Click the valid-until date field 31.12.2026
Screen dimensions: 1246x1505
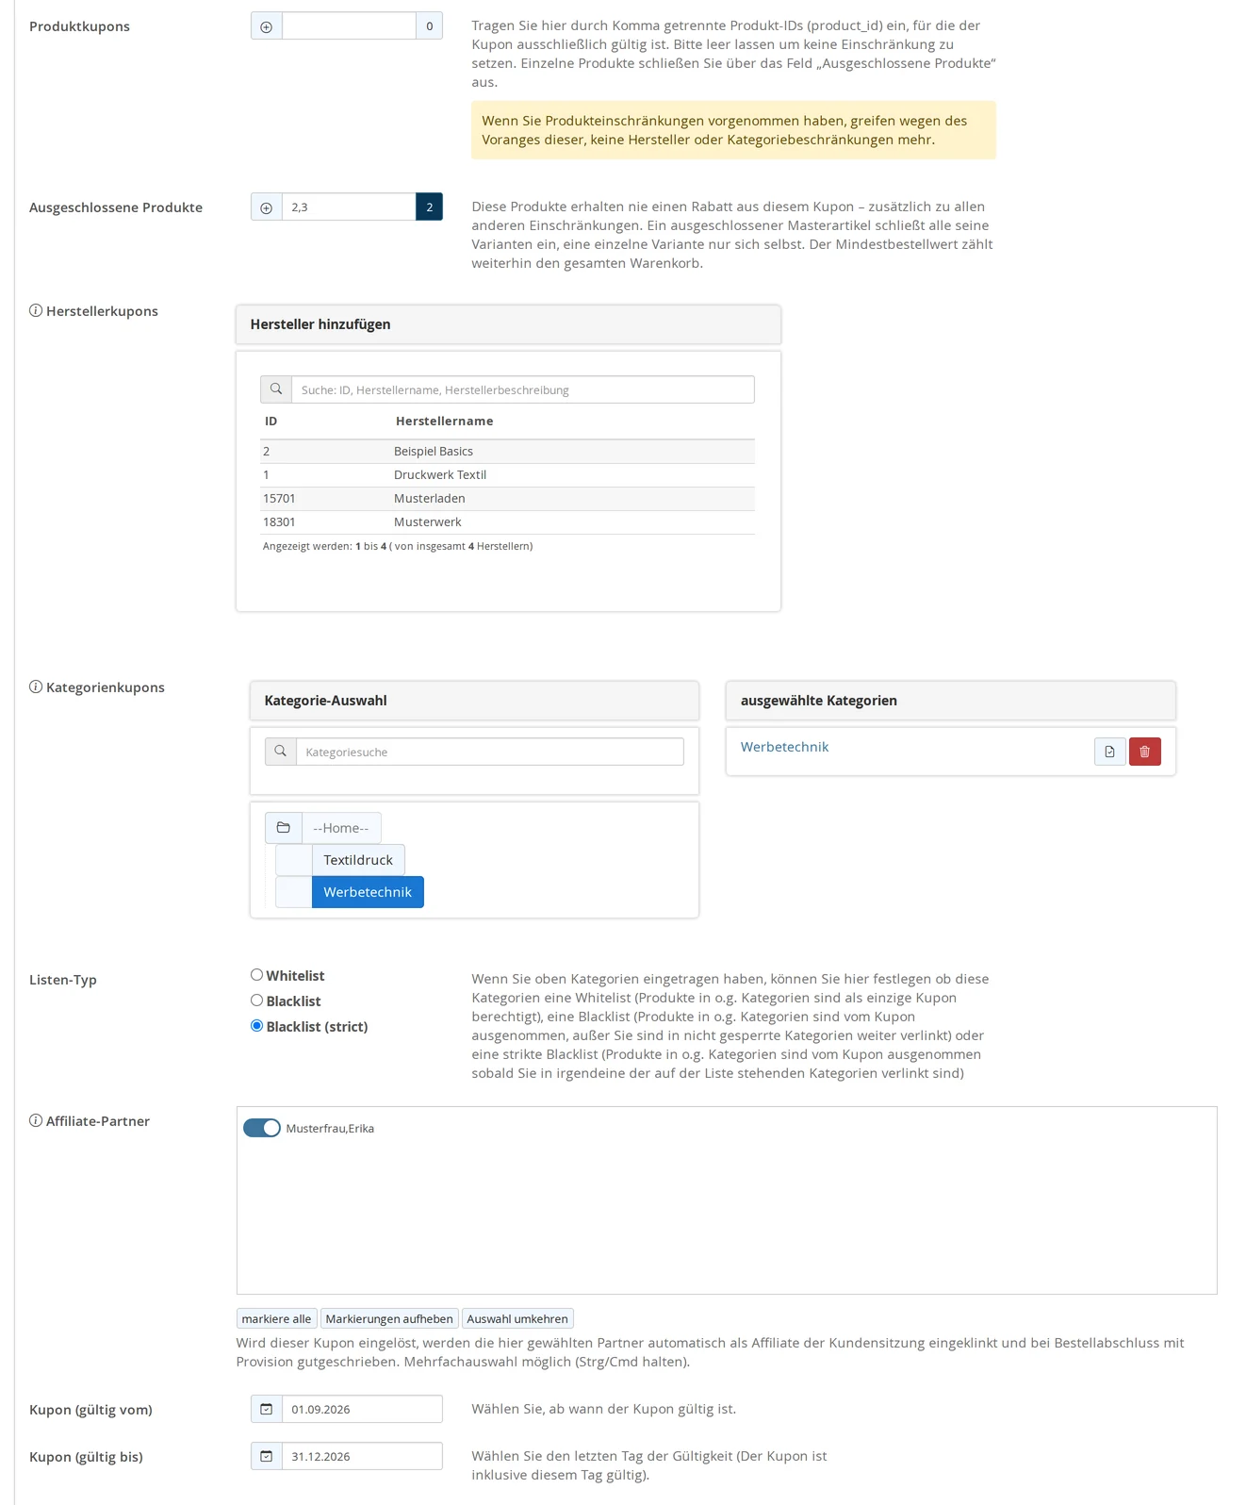tap(362, 1456)
